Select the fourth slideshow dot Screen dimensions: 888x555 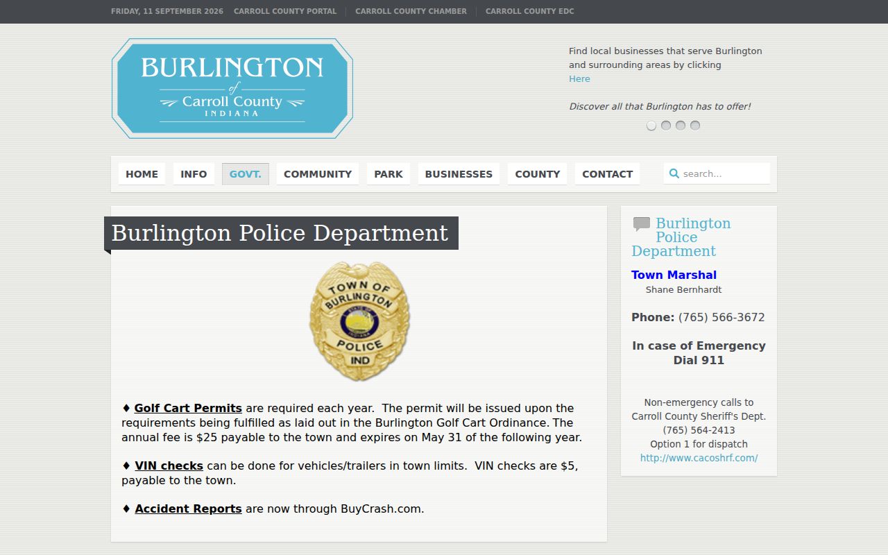695,126
